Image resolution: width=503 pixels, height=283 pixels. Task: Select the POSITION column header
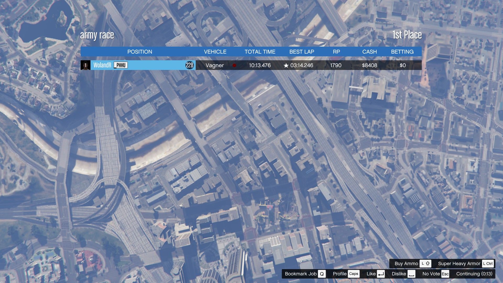coord(140,52)
